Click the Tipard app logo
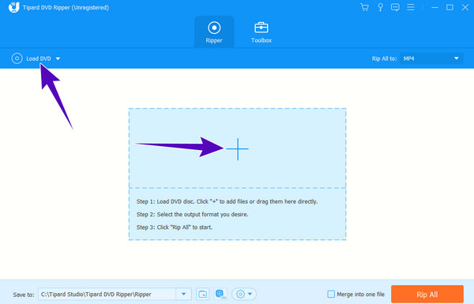 [13, 7]
